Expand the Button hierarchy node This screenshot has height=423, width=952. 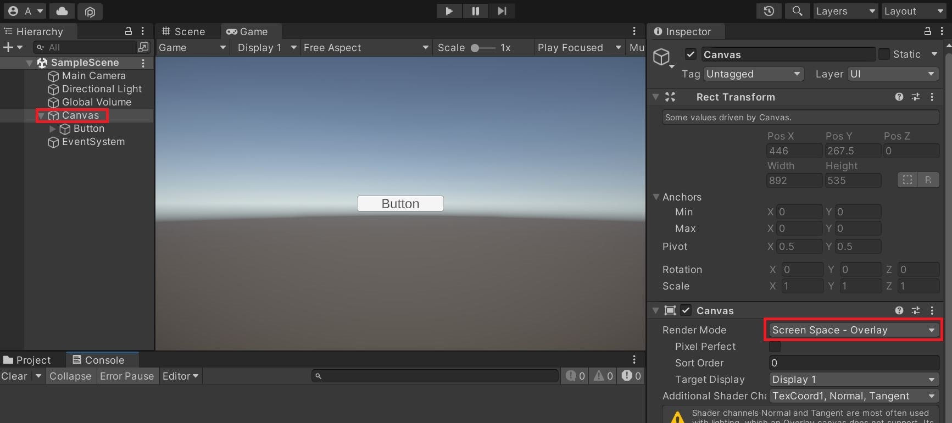click(x=53, y=129)
